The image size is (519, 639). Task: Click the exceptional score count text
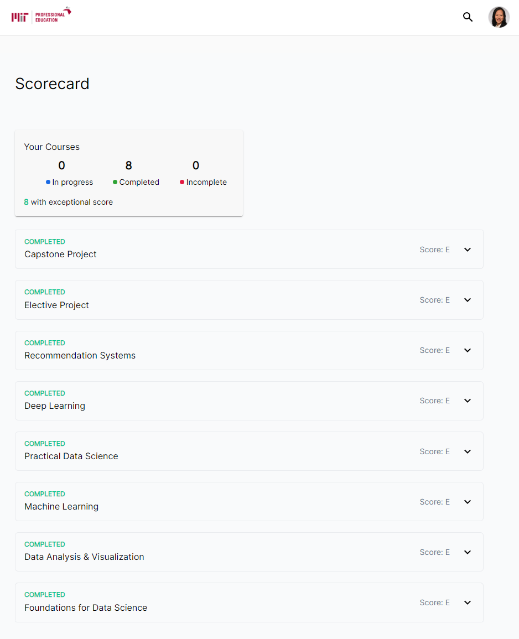click(x=68, y=202)
